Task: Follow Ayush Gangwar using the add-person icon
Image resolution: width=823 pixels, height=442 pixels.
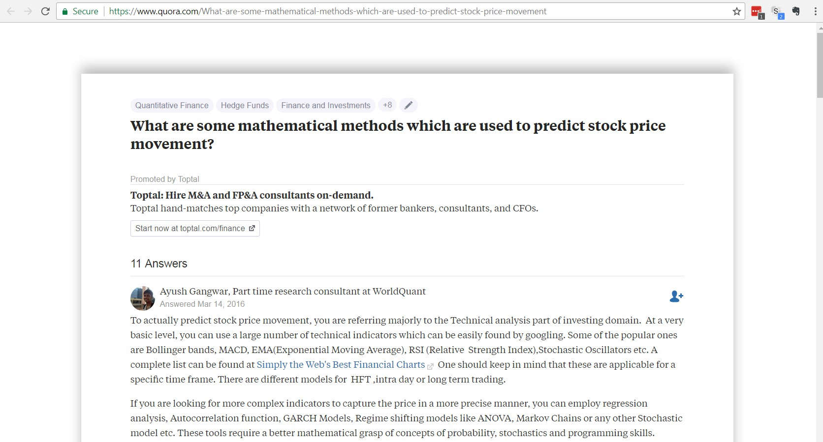Action: click(x=676, y=296)
